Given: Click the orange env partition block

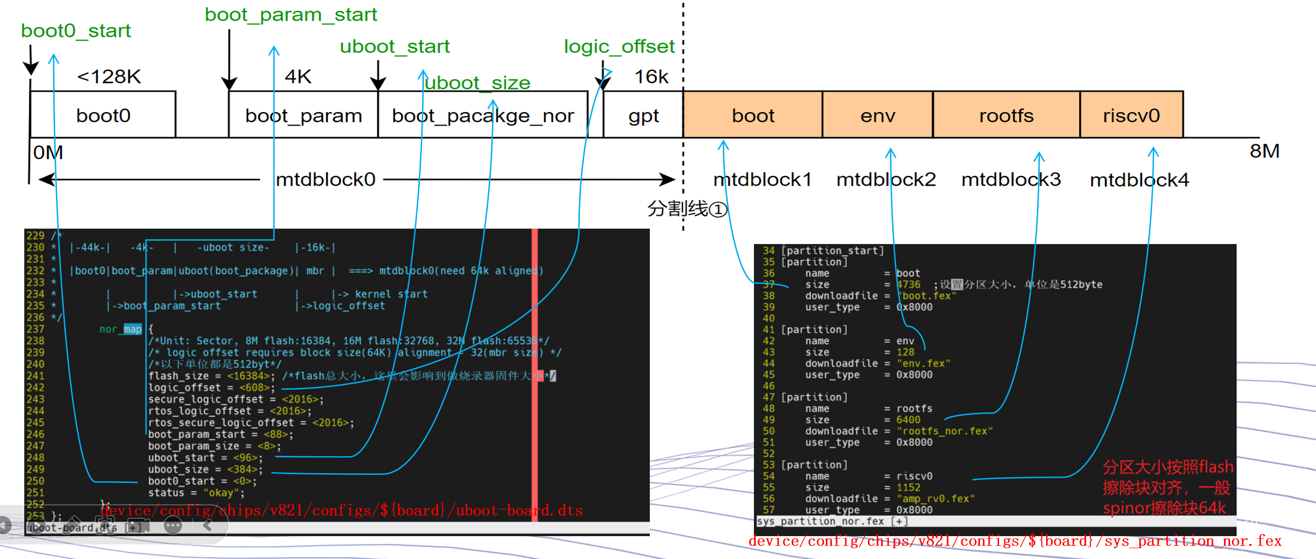Looking at the screenshot, I should click(877, 115).
